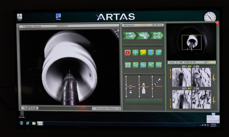
Task: Click up arrow beside angled needle diagram
Action: coord(152,81)
